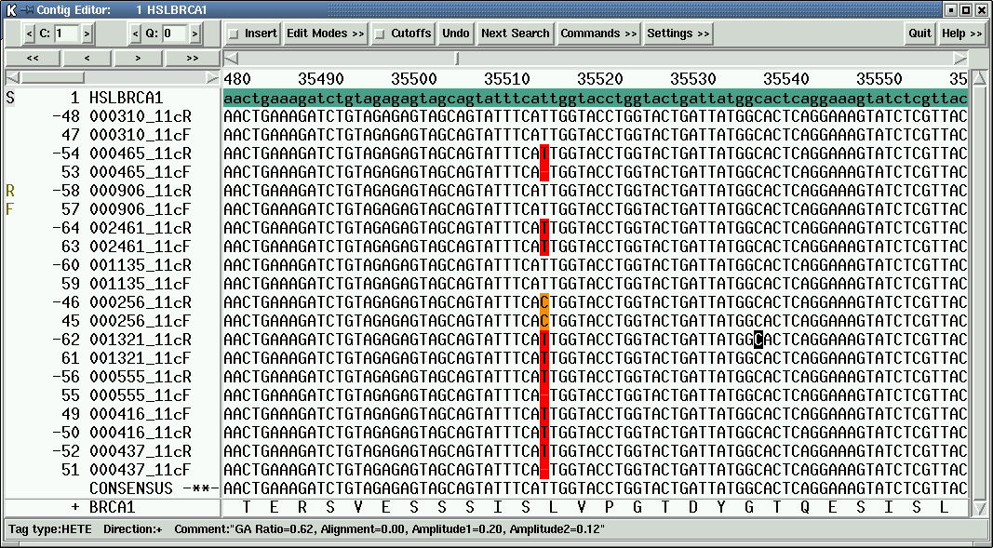Click left arrow of names scrollbar
Screen dimensions: 993x548
[x=13, y=78]
